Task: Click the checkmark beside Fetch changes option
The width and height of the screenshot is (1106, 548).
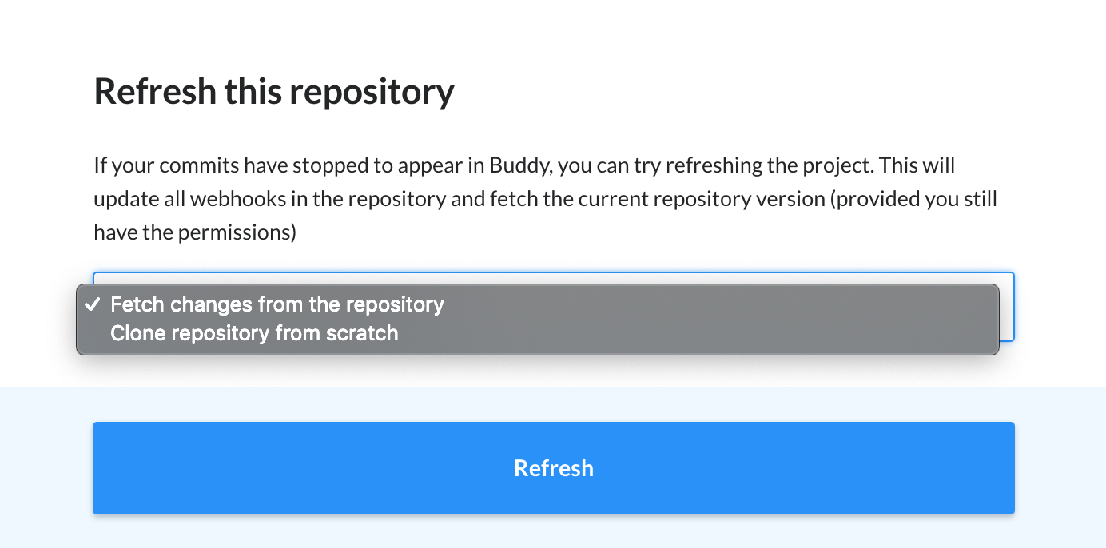Action: (x=93, y=304)
